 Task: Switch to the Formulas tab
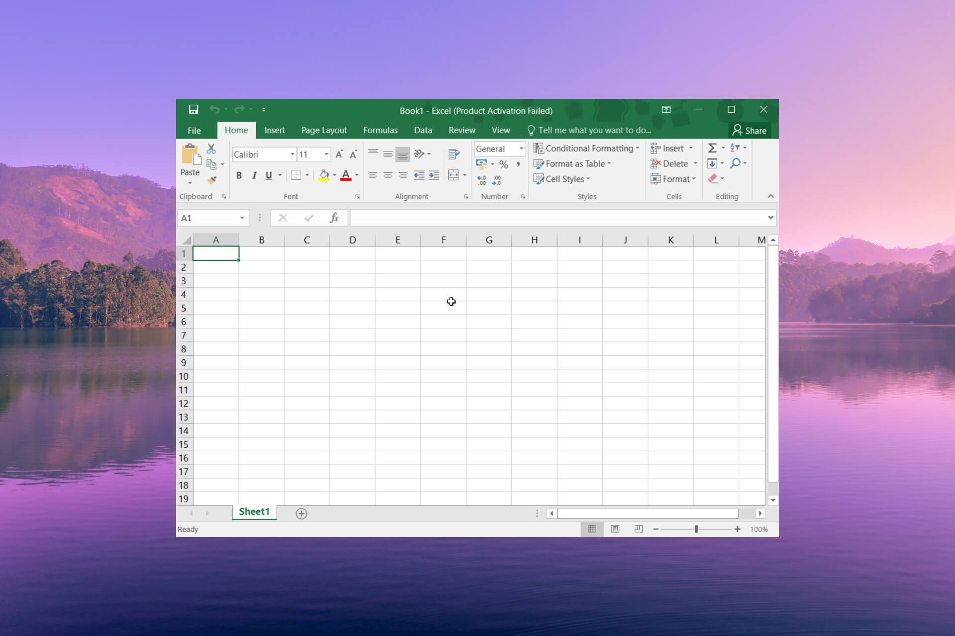[x=381, y=130]
